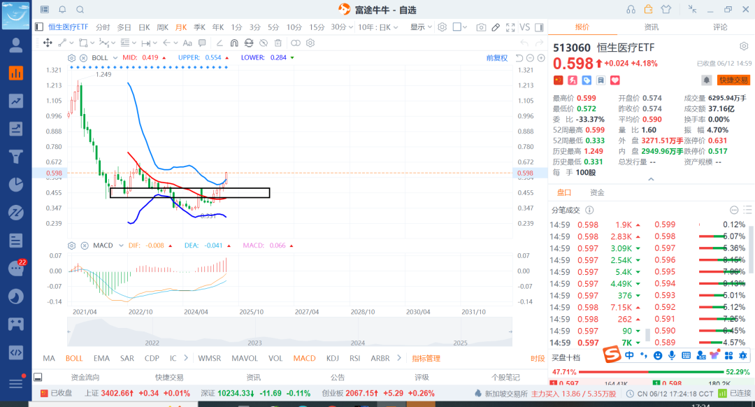The image size is (755, 407).
Task: Expand line drawing tool dropdown
Action: tap(71, 43)
